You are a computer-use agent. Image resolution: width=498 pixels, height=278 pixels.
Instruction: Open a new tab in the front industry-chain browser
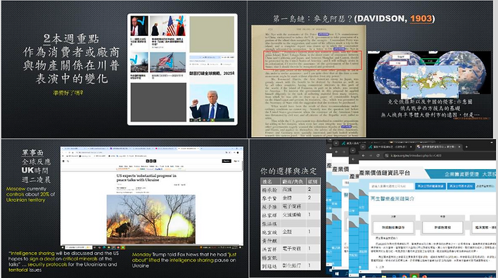[x=466, y=147]
